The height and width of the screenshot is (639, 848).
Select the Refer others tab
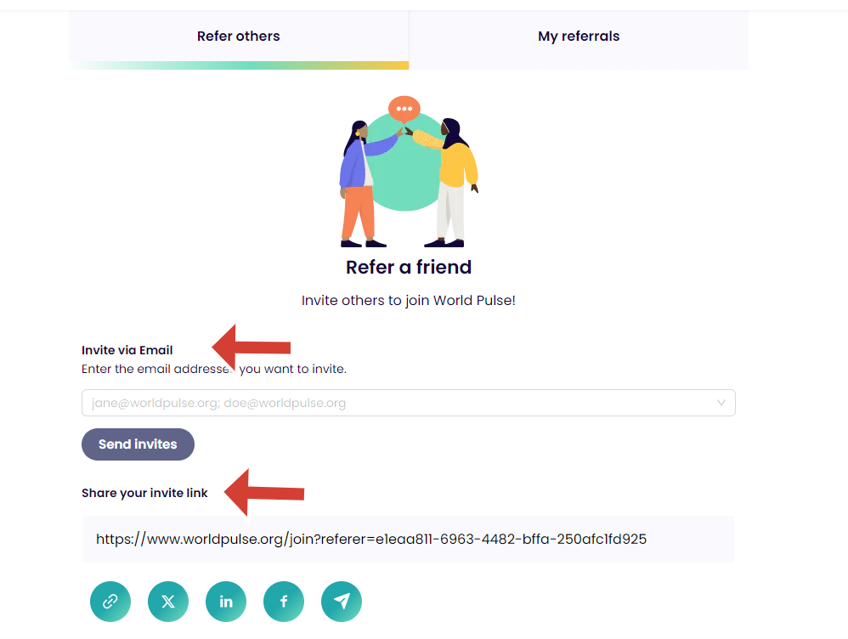pyautogui.click(x=238, y=37)
